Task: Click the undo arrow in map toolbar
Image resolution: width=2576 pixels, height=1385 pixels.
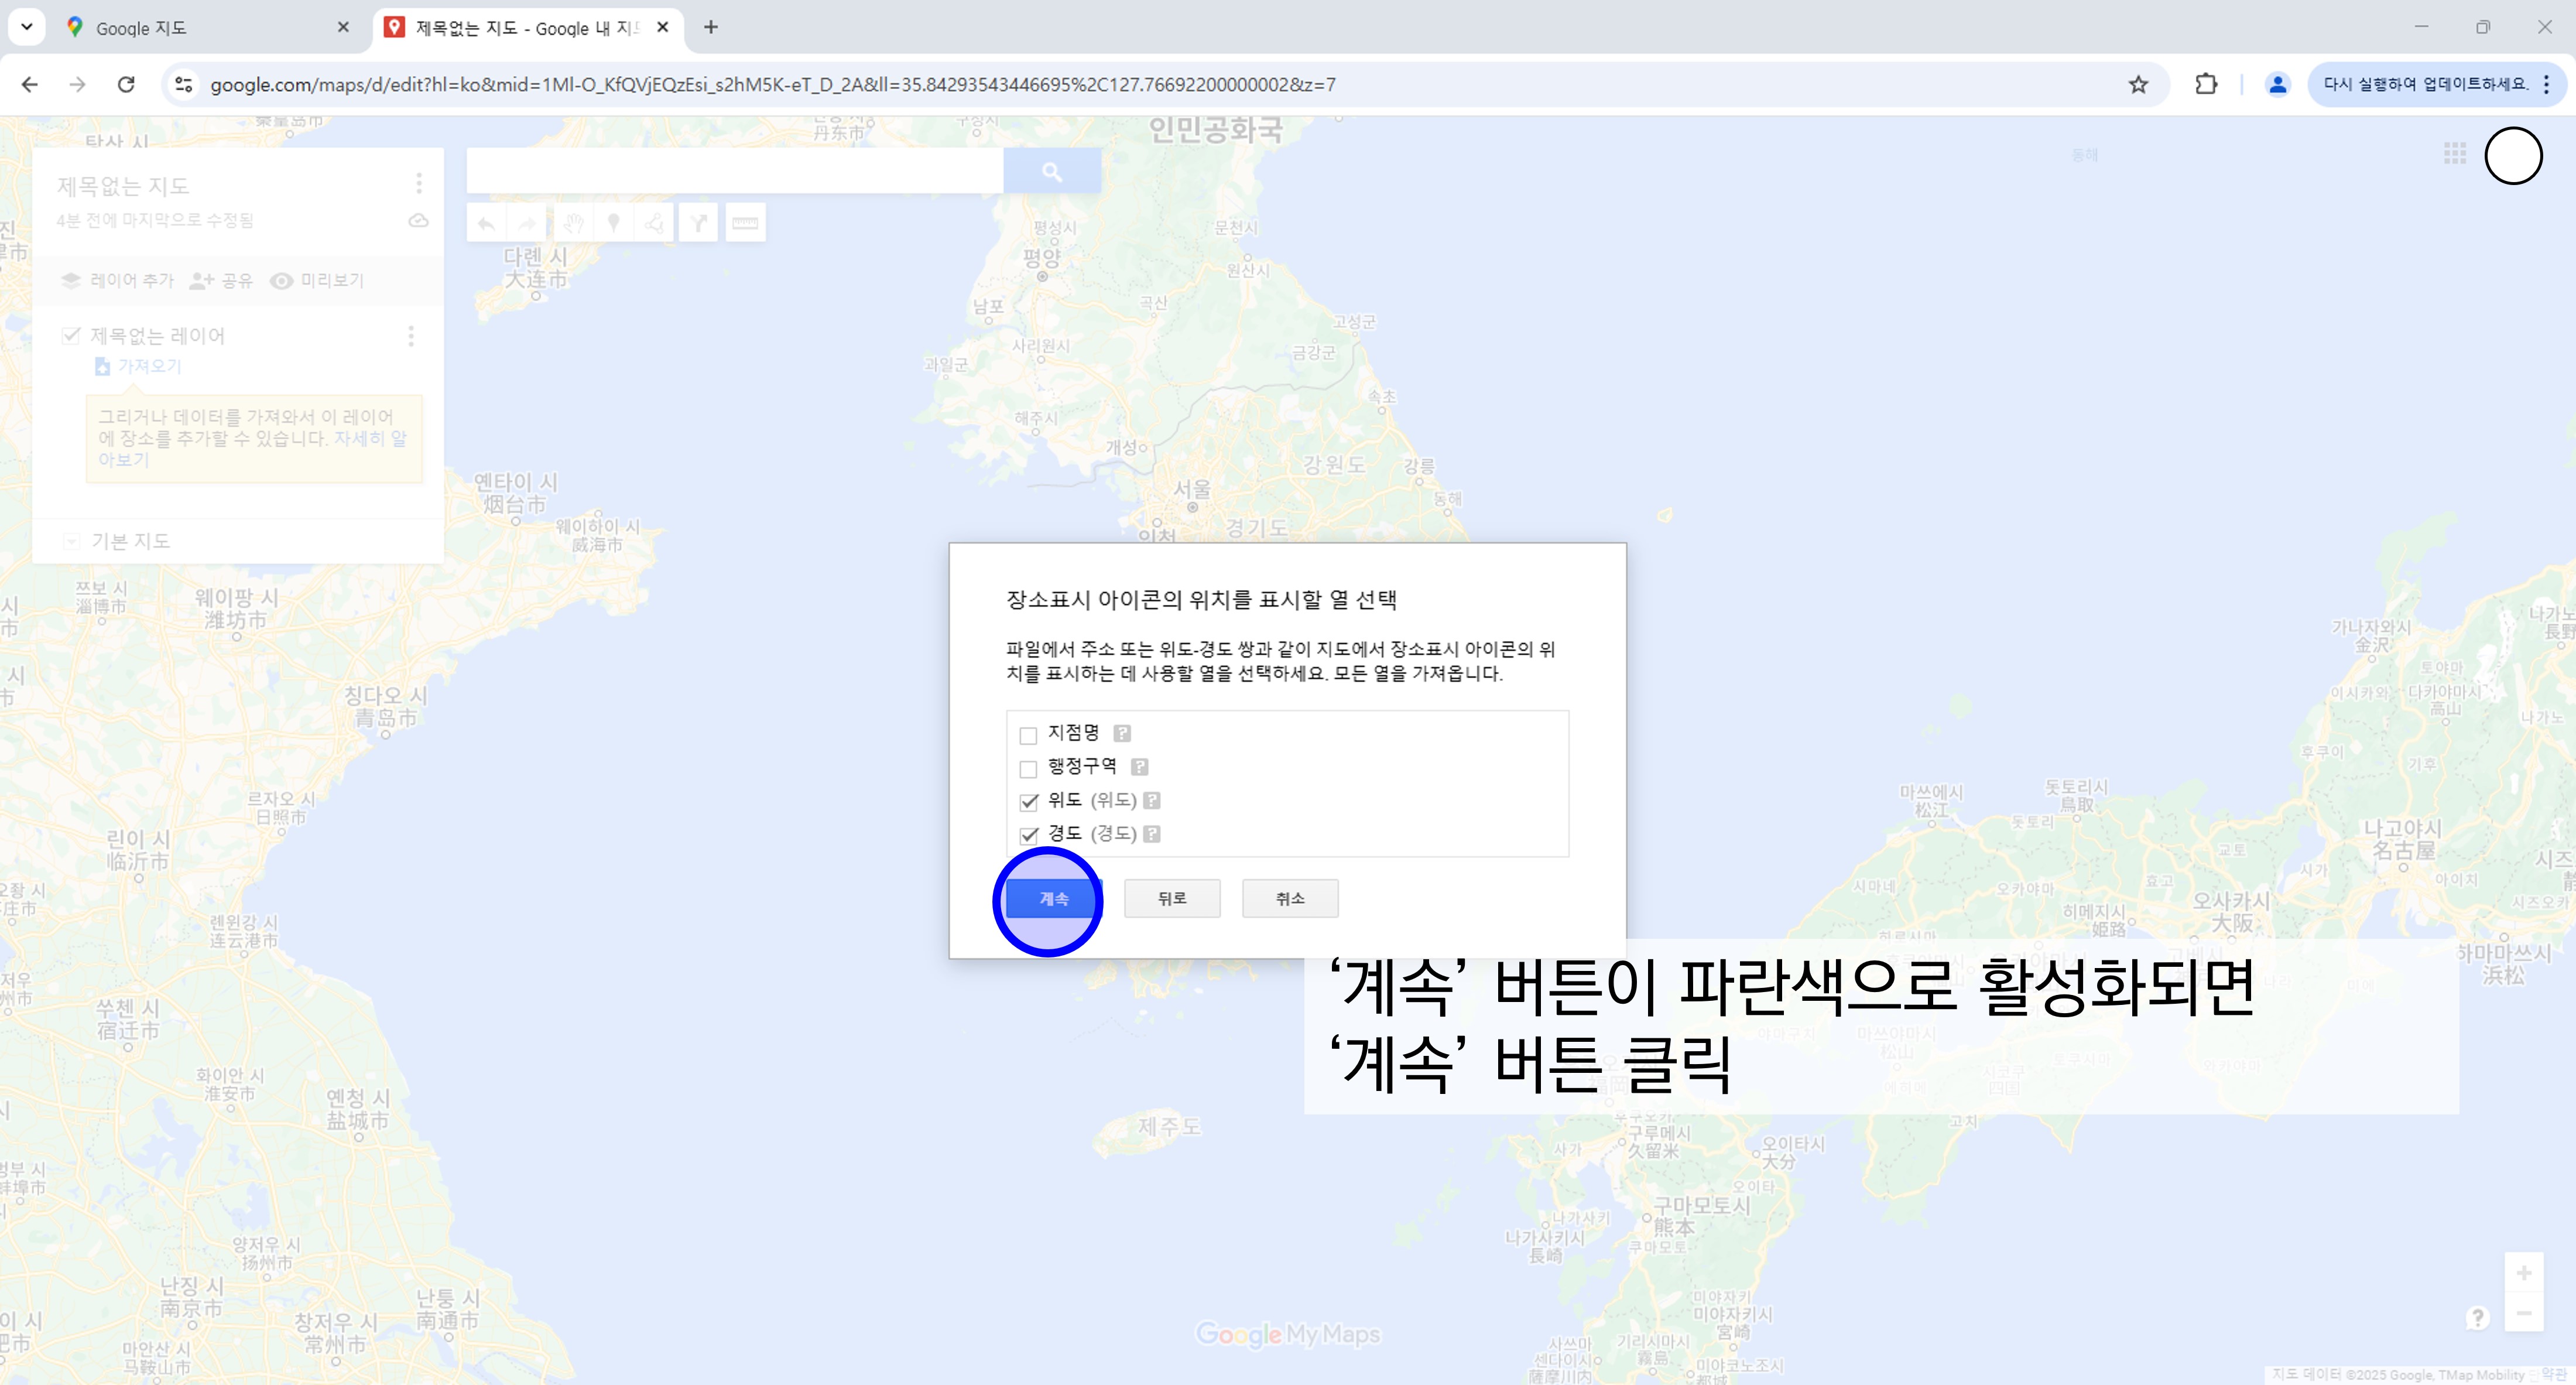Action: point(487,222)
